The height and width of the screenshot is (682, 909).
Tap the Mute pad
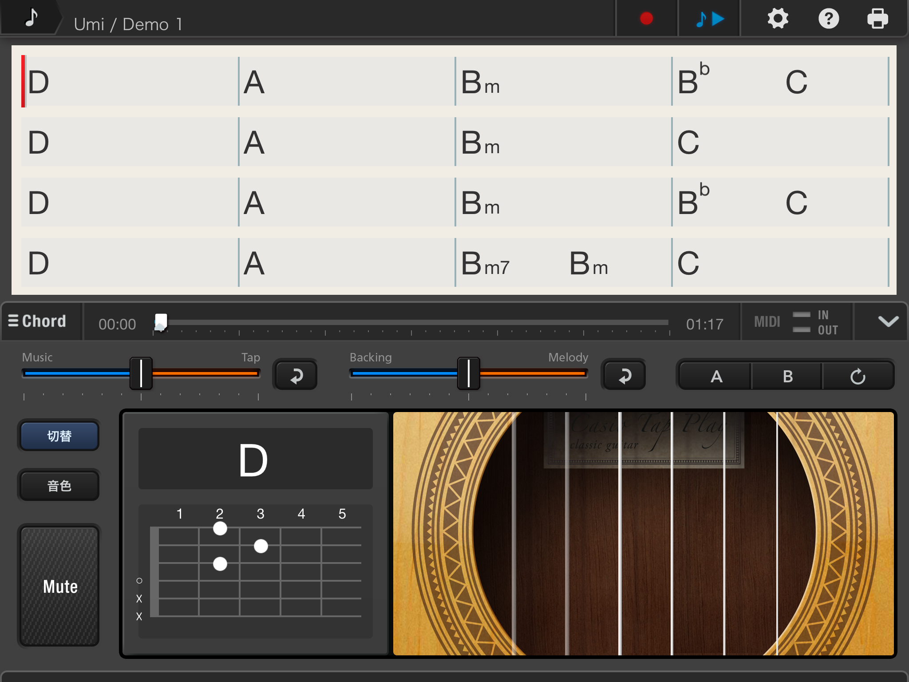(x=60, y=586)
